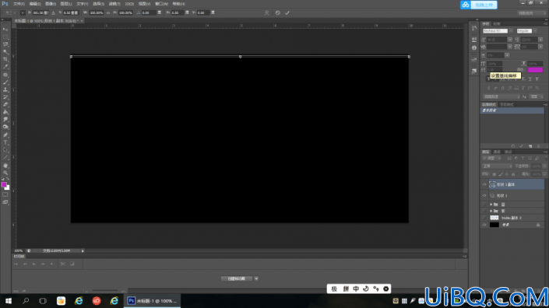Screen dimensions: 549x308
Task: Select the Eraser tool
Action: click(5, 104)
